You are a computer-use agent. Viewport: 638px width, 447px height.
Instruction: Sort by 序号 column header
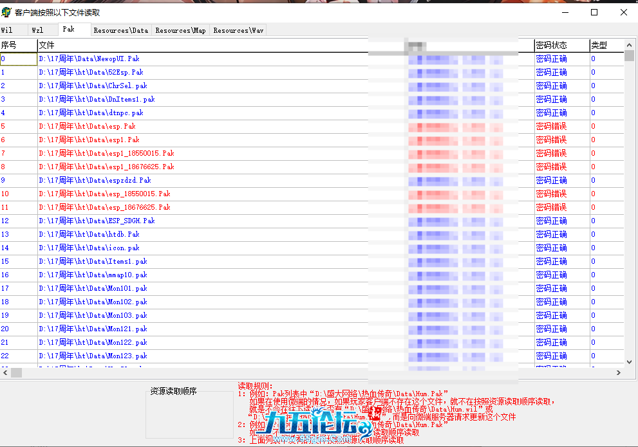click(18, 45)
